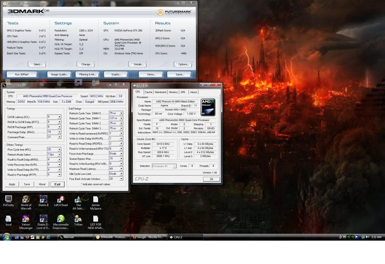Open the Mainboard tab in CPU-Z
The height and width of the screenshot is (264, 385).
tap(161, 92)
